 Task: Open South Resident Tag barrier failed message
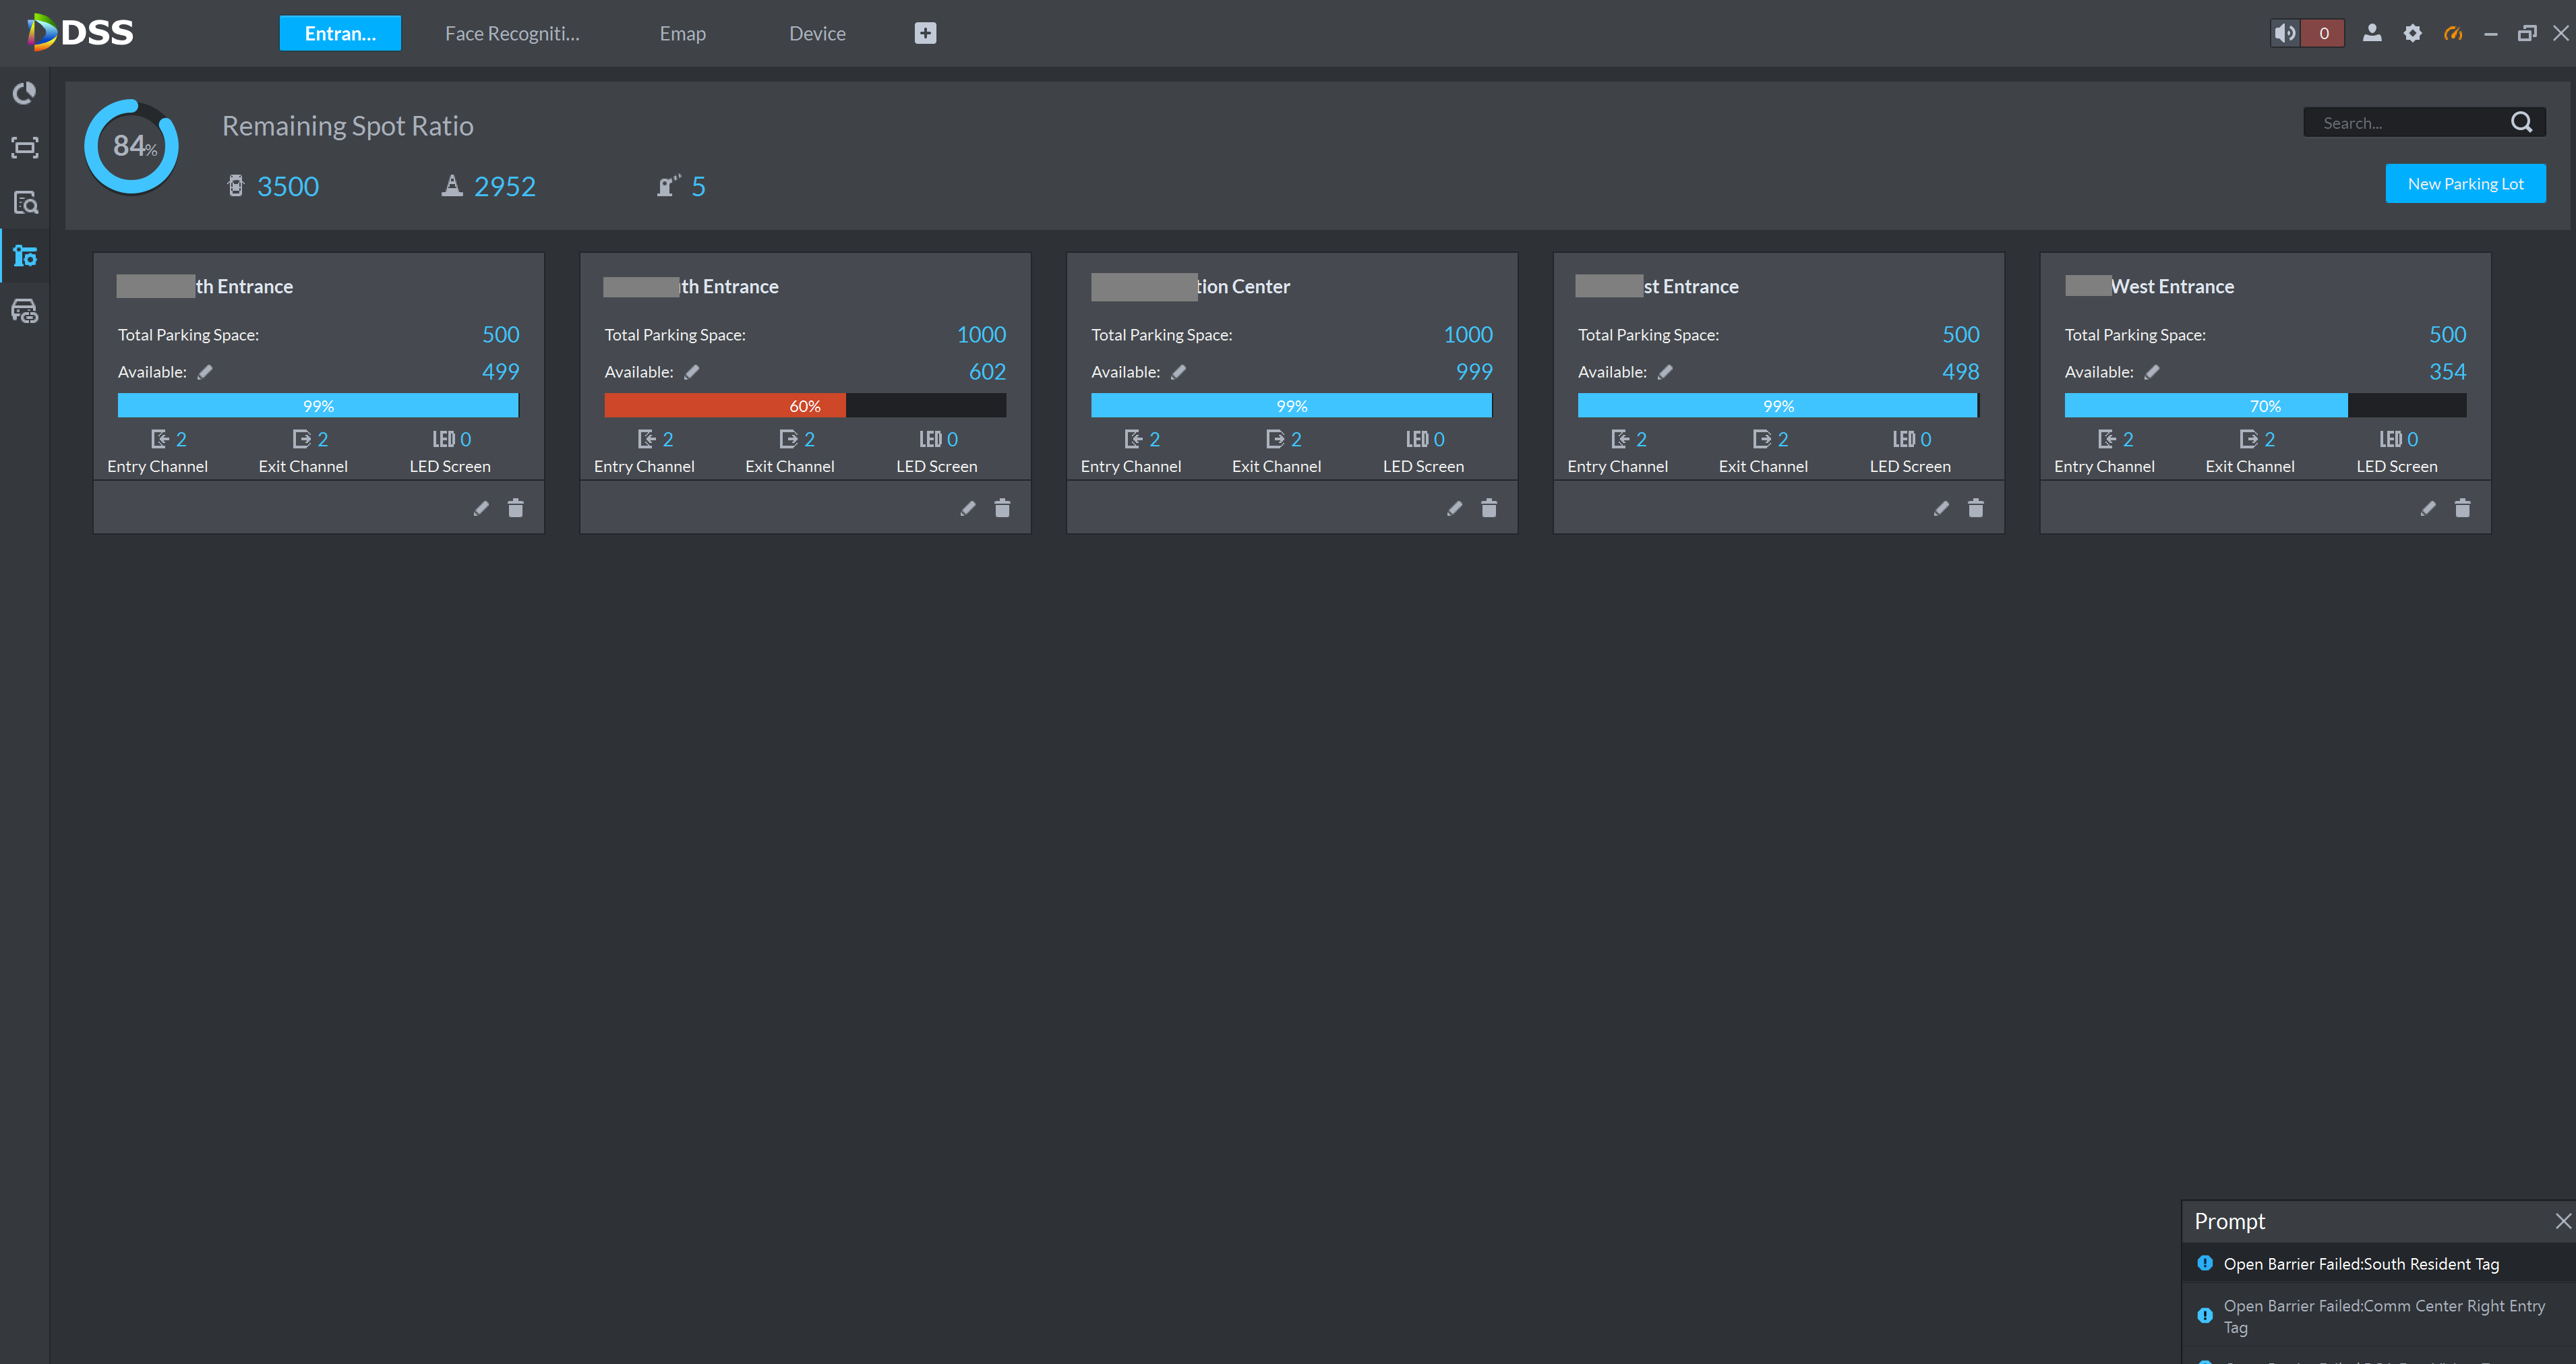coord(2360,1264)
